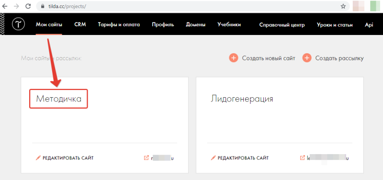Open the CRM section
This screenshot has height=180, width=383.
point(80,25)
